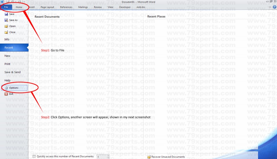Open Microsoft Word Help question mark icon
The width and height of the screenshot is (277, 159).
pyautogui.click(x=274, y=7)
